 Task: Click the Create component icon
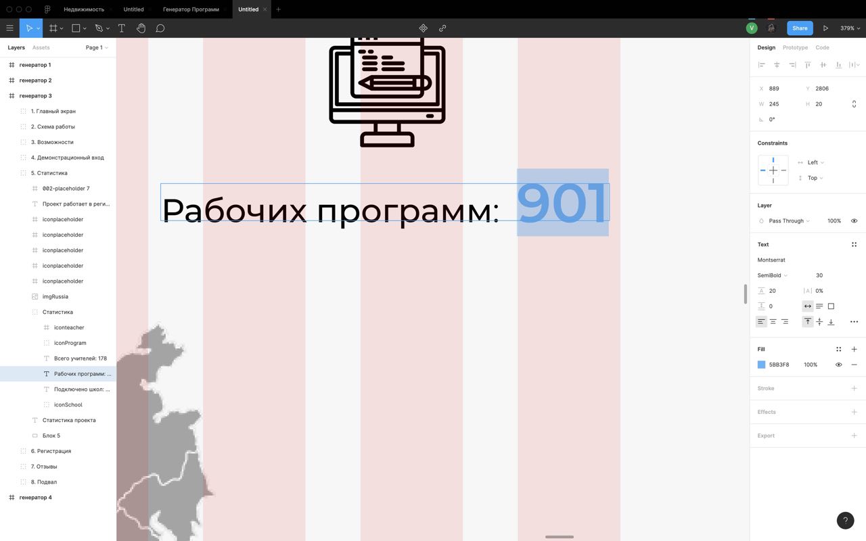pyautogui.click(x=424, y=28)
